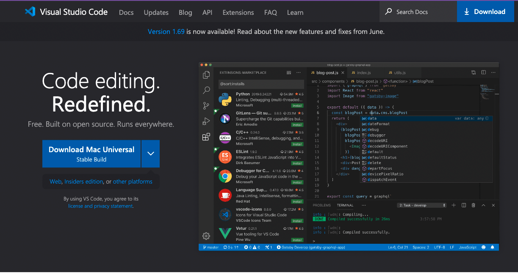Viewport: 518px width, 273px height.
Task: Go to the Blog page
Action: [186, 12]
